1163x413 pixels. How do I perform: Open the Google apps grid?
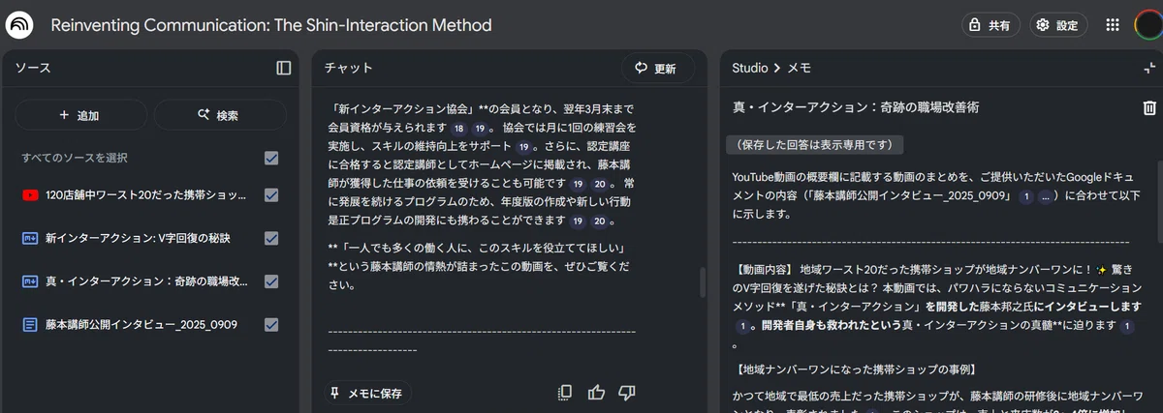(x=1112, y=25)
